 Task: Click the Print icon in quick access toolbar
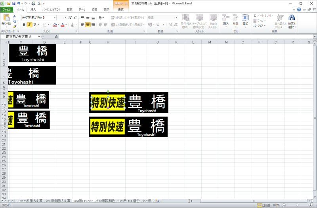pyautogui.click(x=34, y=4)
